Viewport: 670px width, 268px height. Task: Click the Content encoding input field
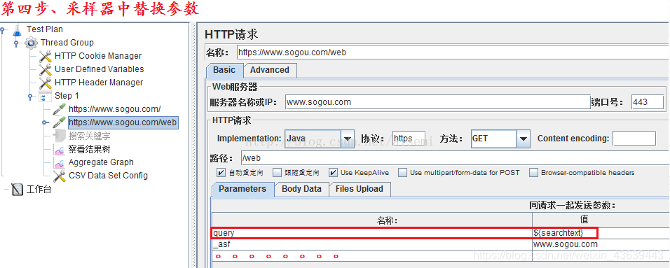[x=634, y=139]
